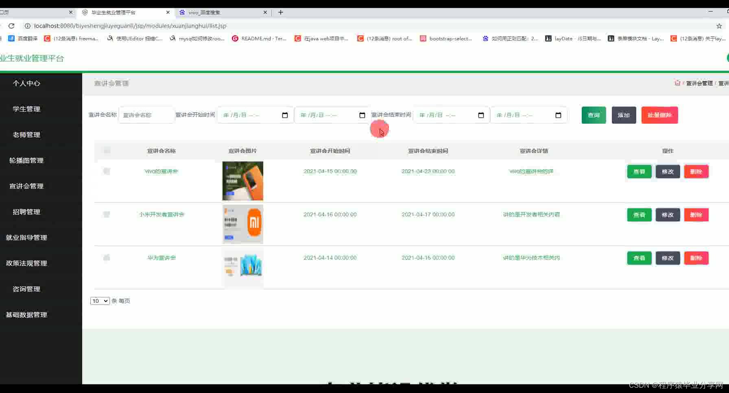Click the browser address bar URL

coord(130,26)
